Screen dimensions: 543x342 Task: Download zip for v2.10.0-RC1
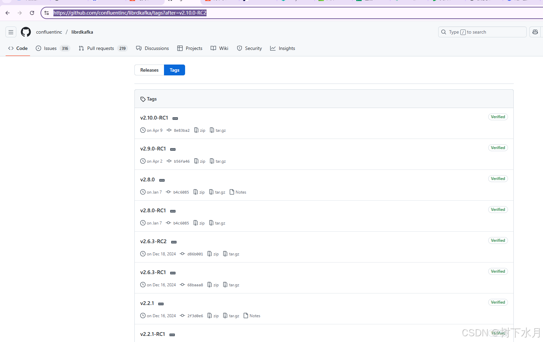200,130
